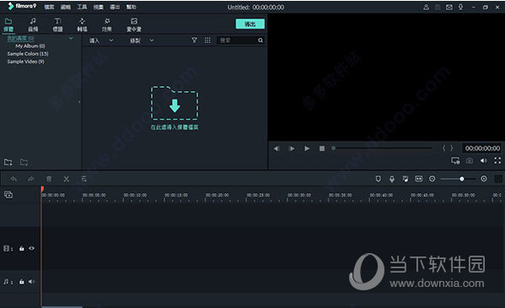Open the Media tab with the folder icon

(x=8, y=24)
